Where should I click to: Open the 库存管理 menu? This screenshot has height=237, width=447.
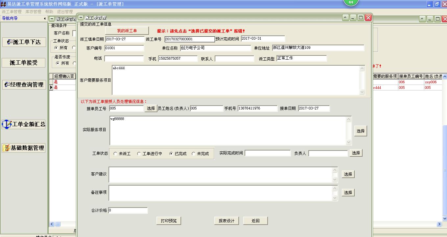[33, 11]
